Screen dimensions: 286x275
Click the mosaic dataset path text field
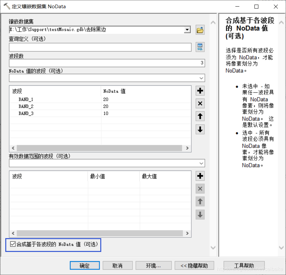pyautogui.click(x=97, y=30)
